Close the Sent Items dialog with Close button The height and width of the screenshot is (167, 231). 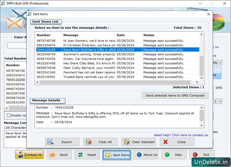177,142
